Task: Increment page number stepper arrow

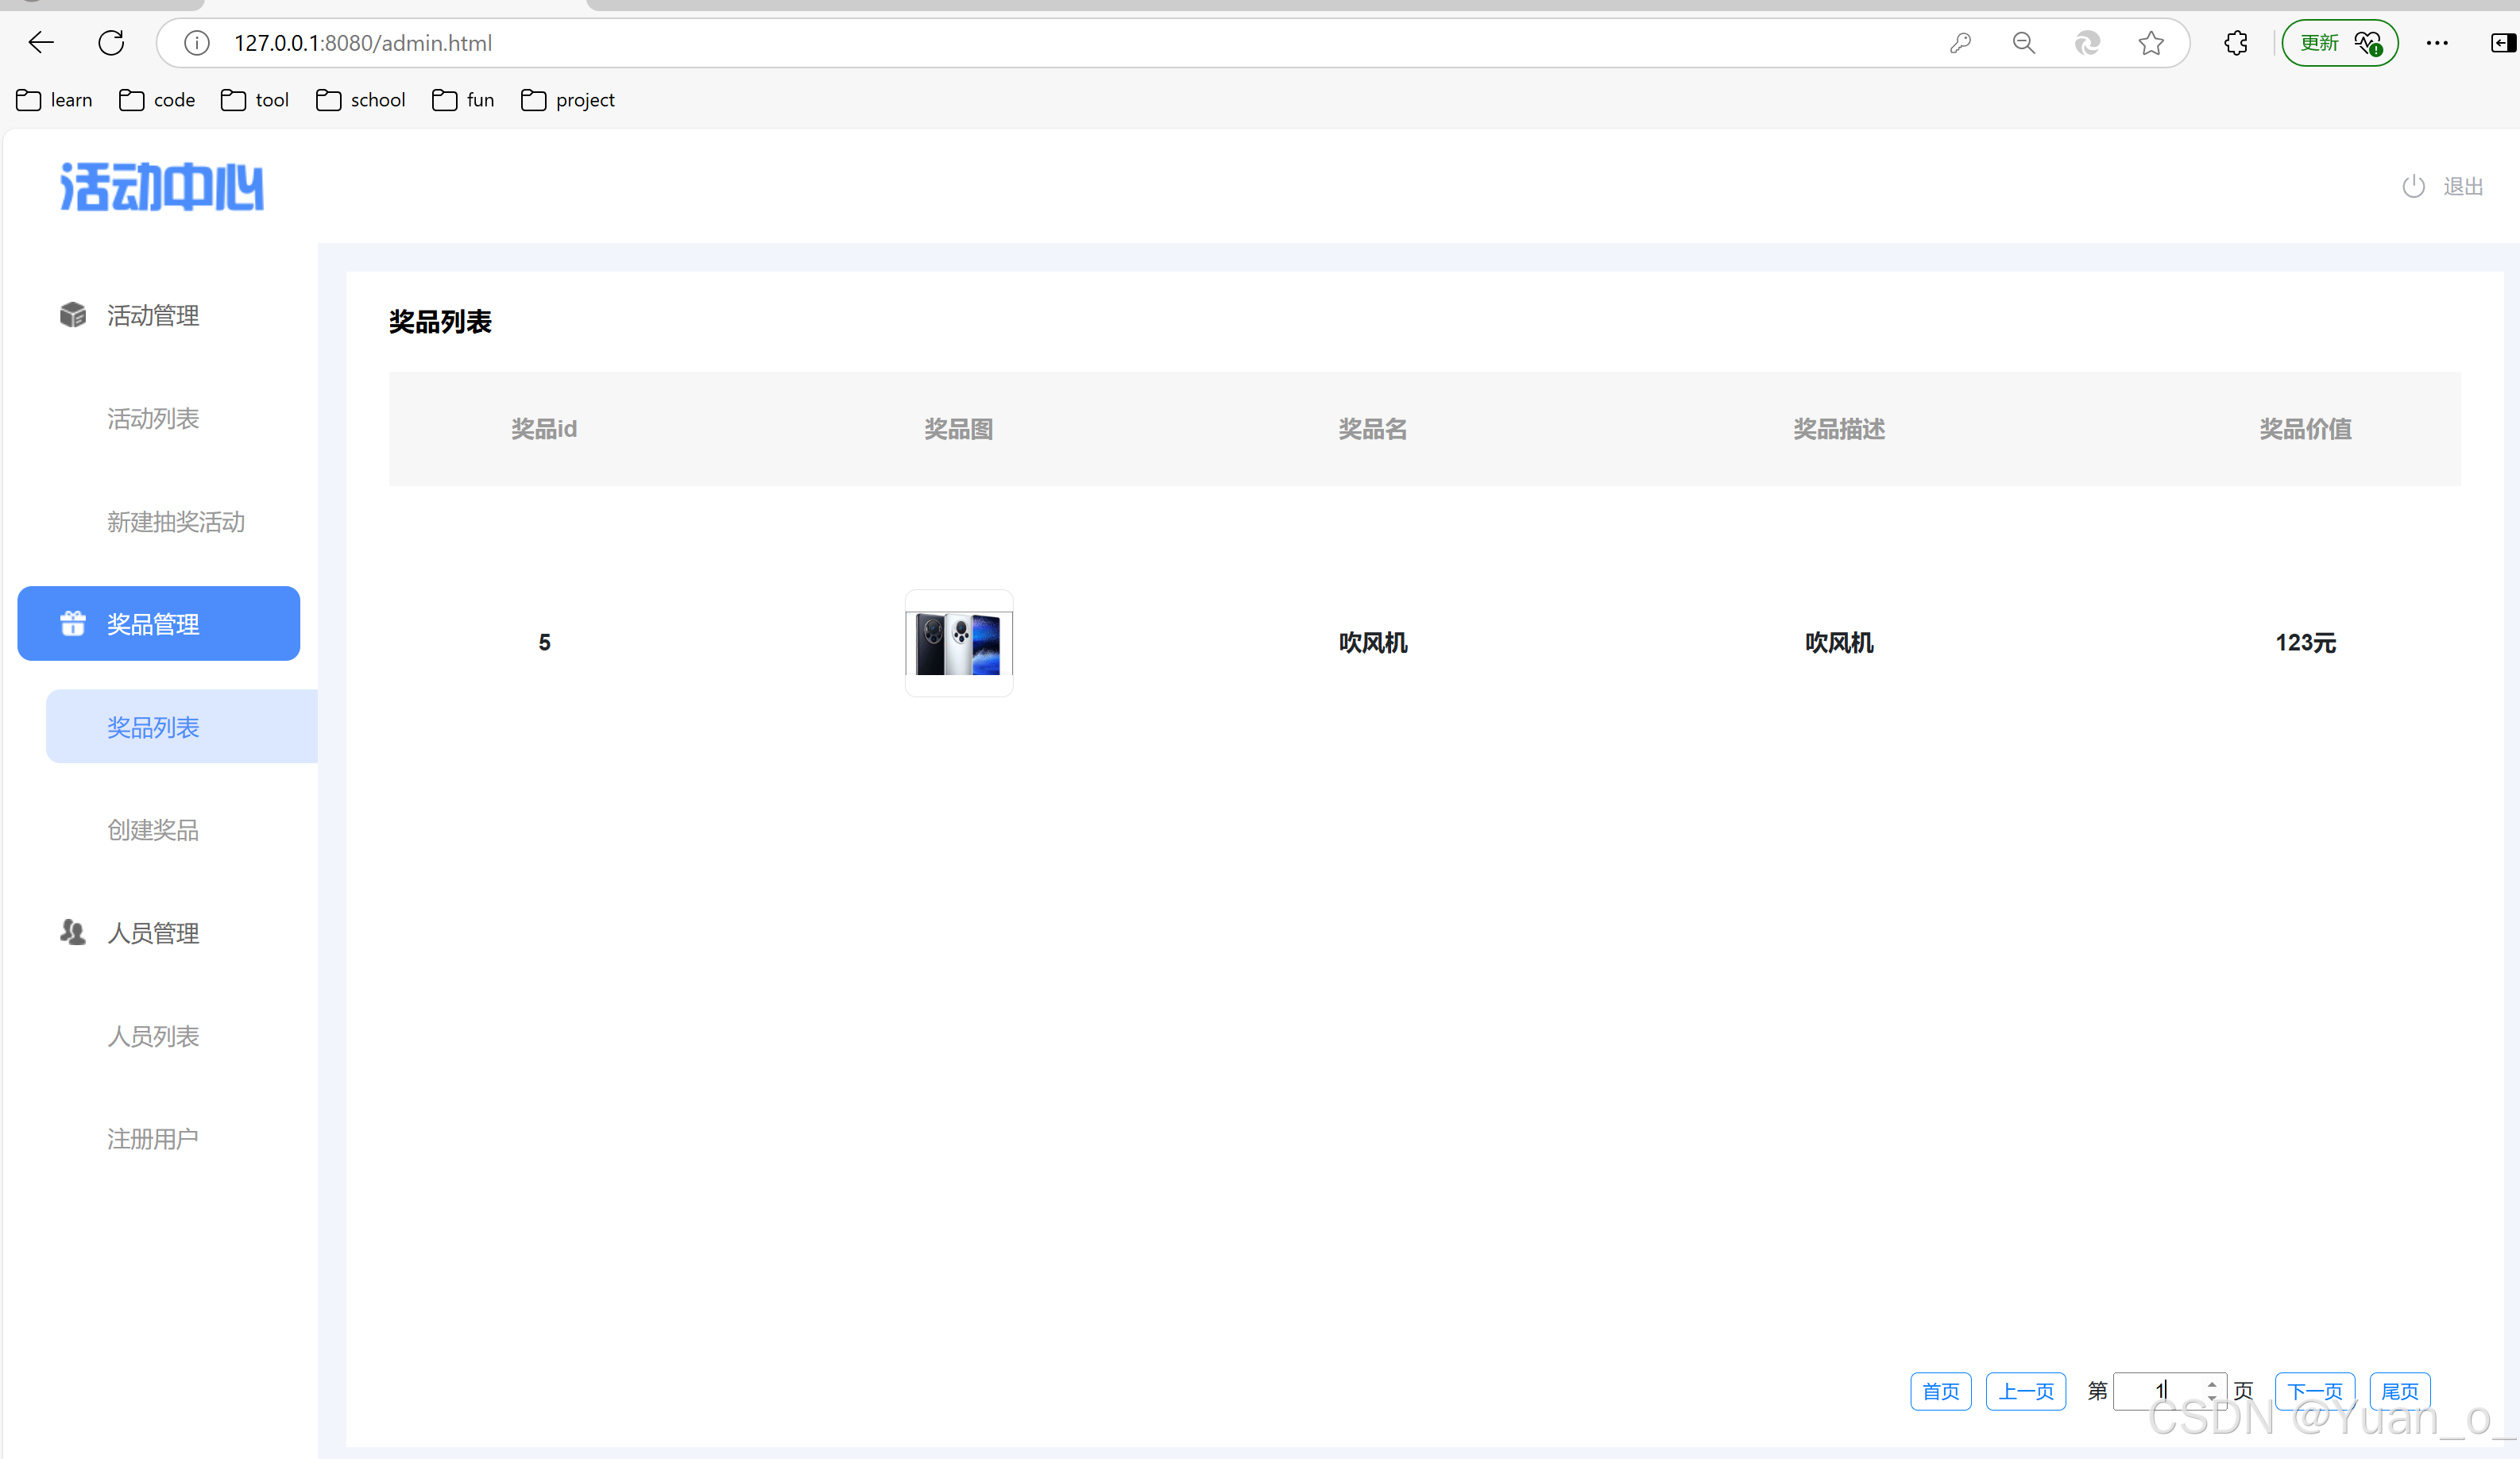Action: point(2212,1384)
